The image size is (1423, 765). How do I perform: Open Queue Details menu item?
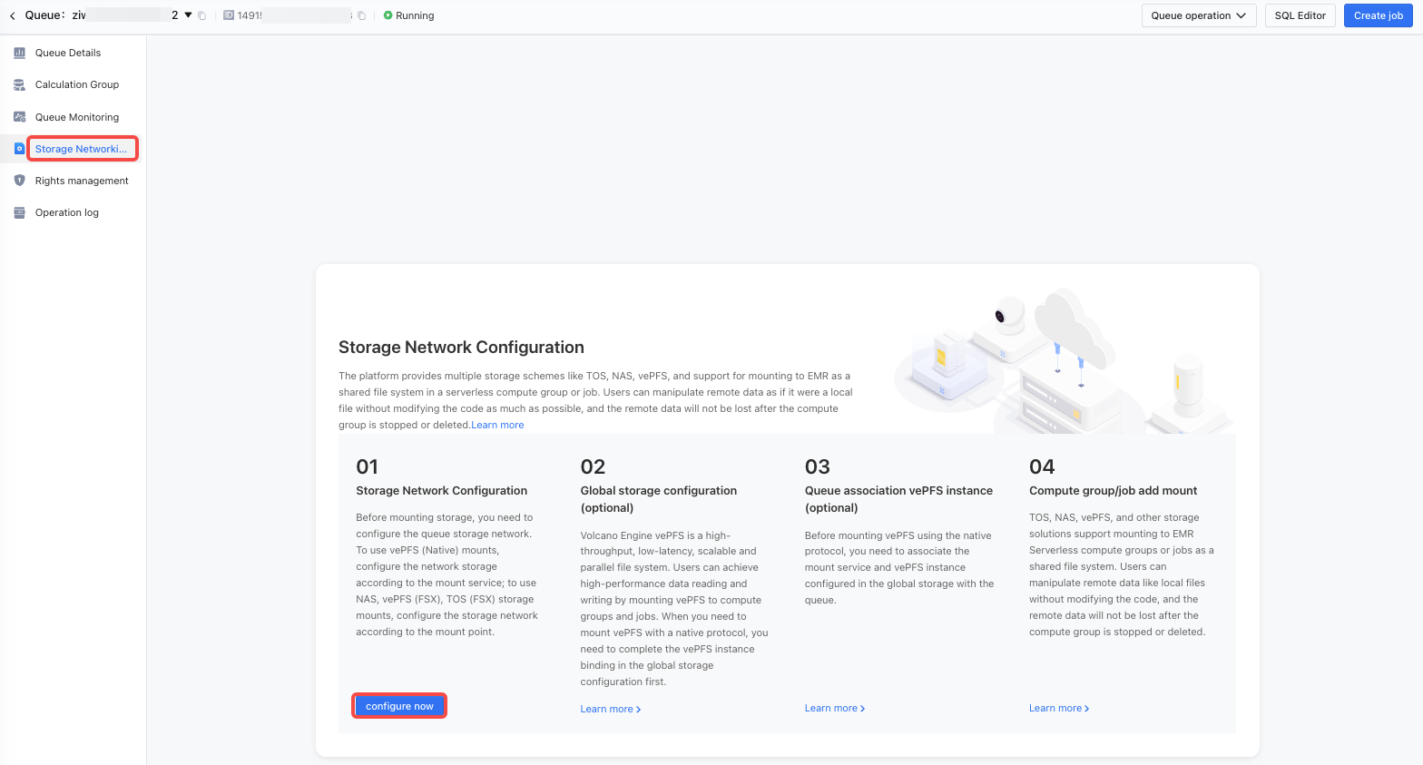tap(68, 53)
